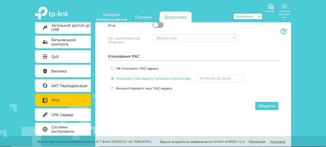Switch to the Основні tab

coord(143,17)
